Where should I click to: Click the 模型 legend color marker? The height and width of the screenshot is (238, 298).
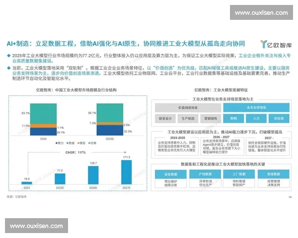pos(78,143)
